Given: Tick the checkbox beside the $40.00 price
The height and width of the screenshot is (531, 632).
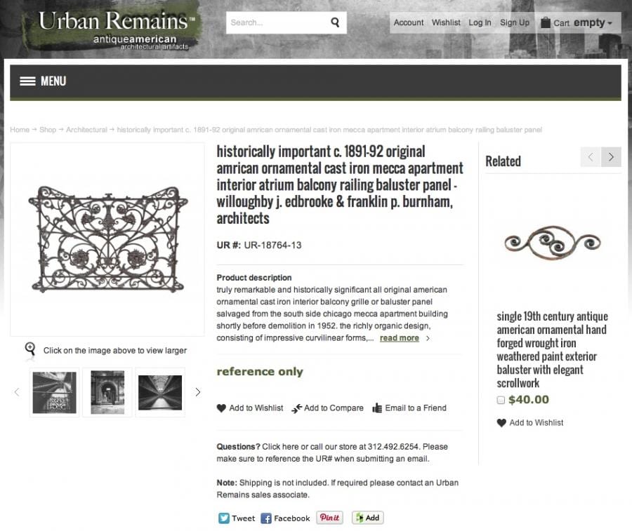Looking at the screenshot, I should (501, 400).
